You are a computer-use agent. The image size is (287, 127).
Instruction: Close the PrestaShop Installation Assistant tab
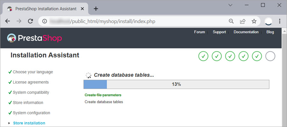tap(82, 9)
